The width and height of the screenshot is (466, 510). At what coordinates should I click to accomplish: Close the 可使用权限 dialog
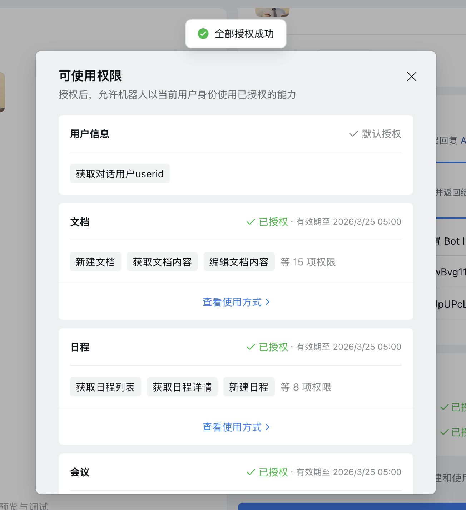pos(412,77)
